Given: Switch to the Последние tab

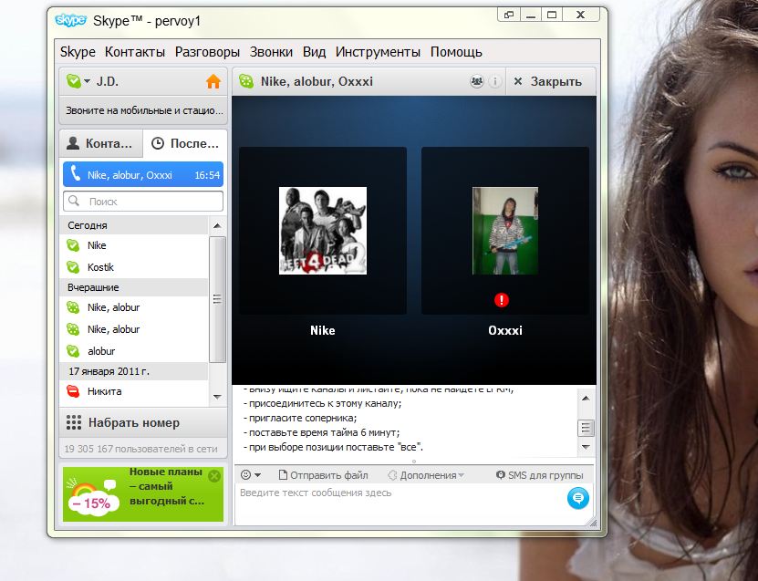Looking at the screenshot, I should (185, 143).
